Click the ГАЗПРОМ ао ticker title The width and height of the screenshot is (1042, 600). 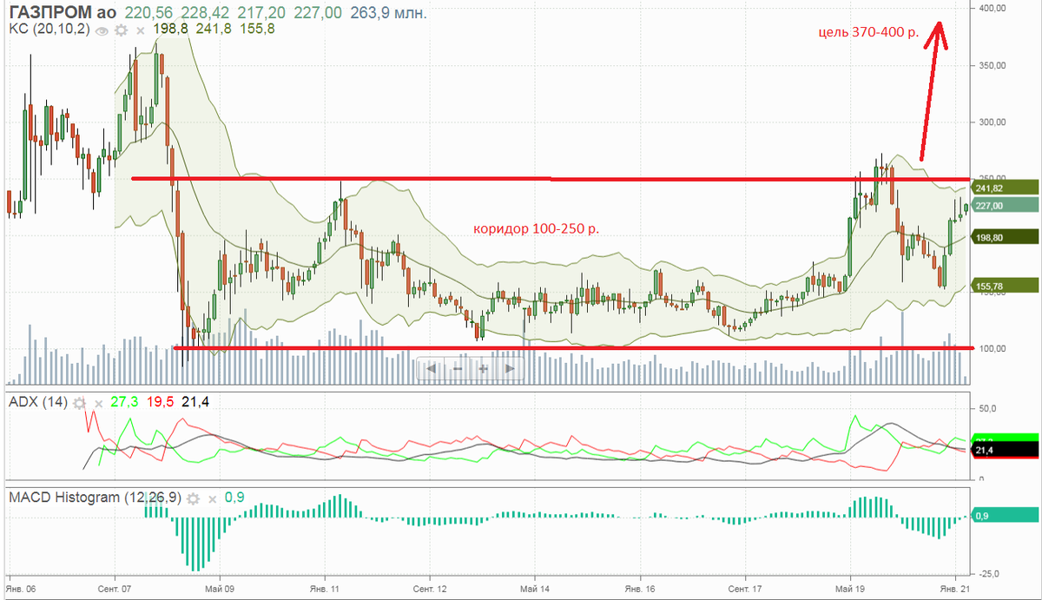[63, 13]
